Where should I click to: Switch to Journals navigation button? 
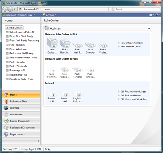(x=21, y=108)
